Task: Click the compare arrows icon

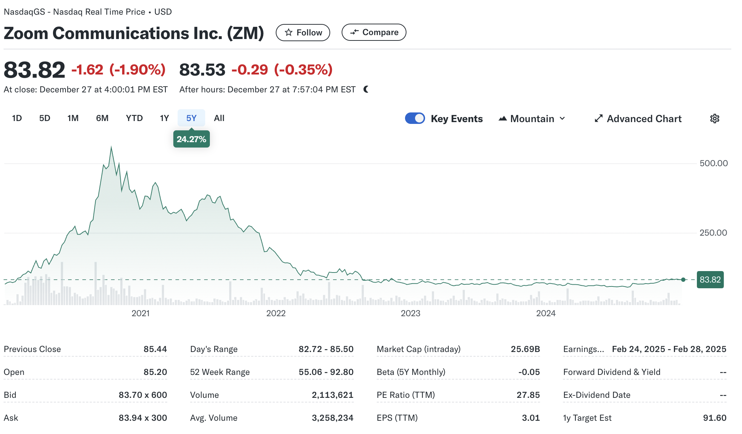Action: 354,32
